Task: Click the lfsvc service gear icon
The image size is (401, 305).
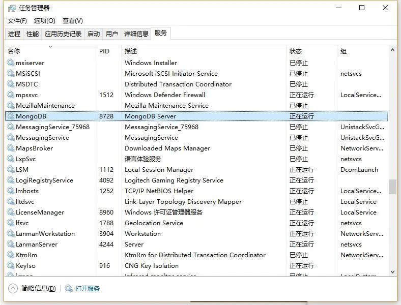Action: tap(11, 223)
